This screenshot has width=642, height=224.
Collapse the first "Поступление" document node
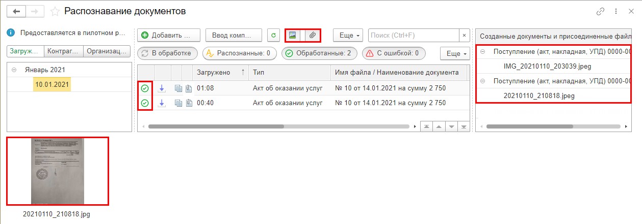(x=482, y=51)
